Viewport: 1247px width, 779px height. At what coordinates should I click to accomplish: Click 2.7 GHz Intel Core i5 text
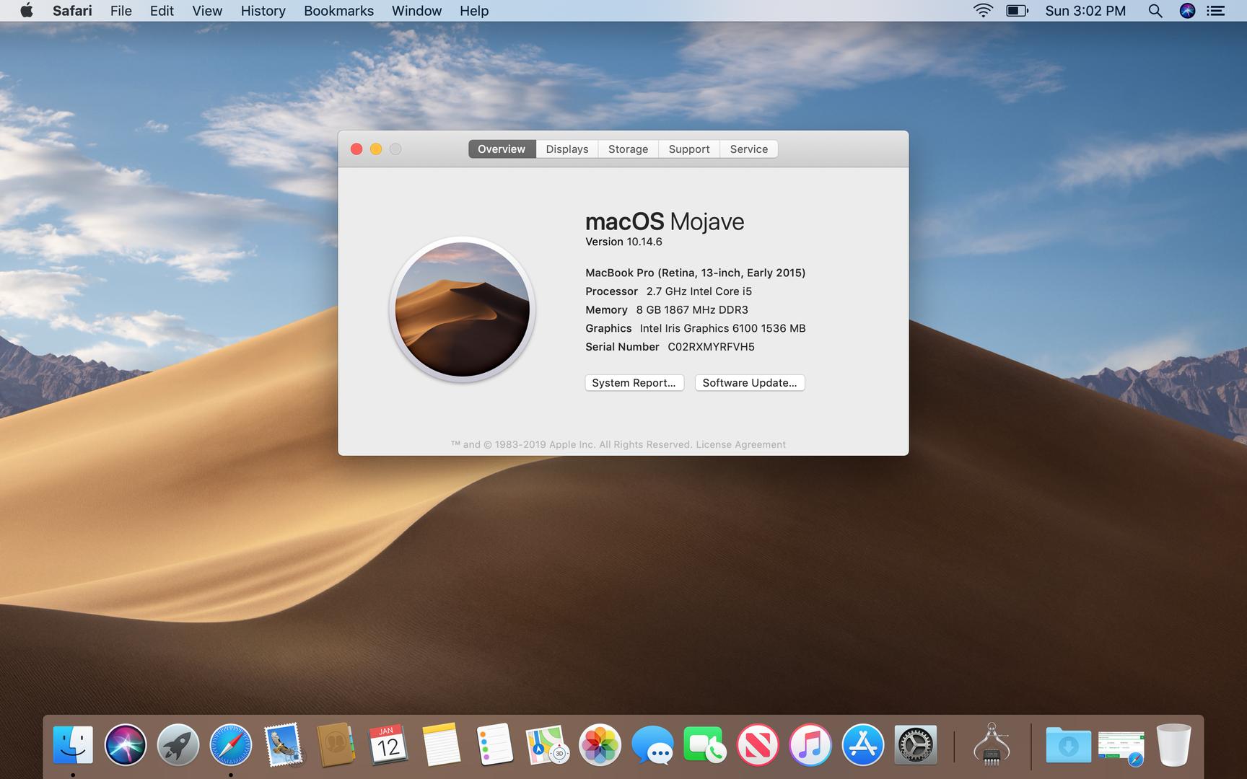699,291
